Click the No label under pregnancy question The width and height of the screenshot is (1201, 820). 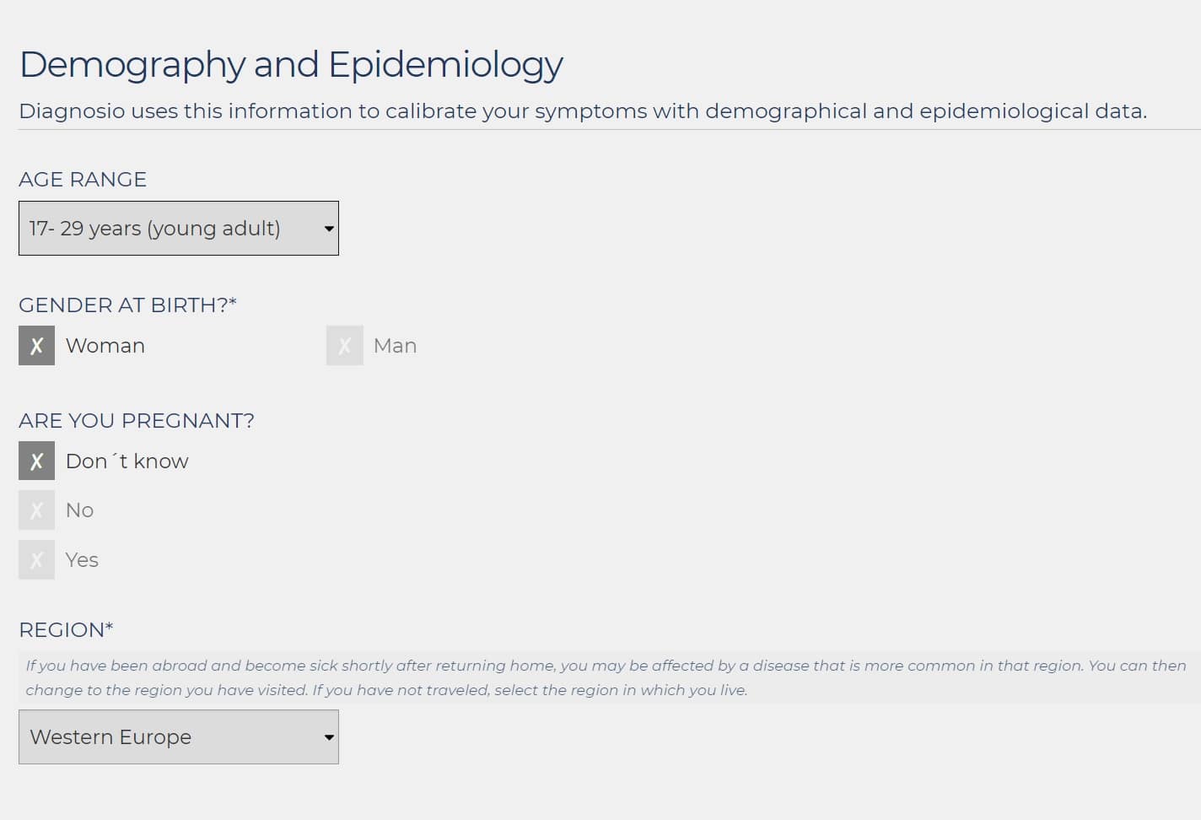point(79,510)
